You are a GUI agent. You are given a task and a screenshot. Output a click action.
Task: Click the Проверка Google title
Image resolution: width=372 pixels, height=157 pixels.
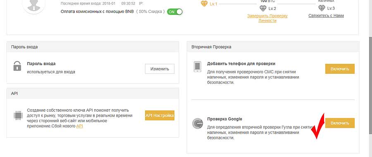click(225, 119)
